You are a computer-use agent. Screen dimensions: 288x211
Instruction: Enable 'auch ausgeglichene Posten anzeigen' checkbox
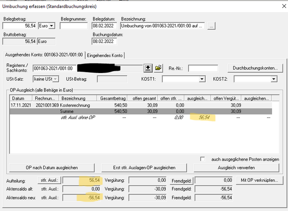(x=203, y=159)
